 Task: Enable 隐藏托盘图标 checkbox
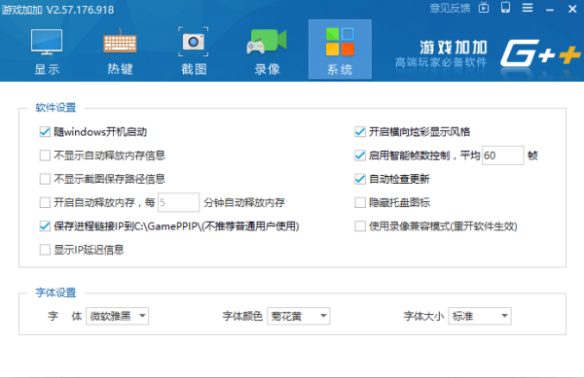tap(360, 202)
